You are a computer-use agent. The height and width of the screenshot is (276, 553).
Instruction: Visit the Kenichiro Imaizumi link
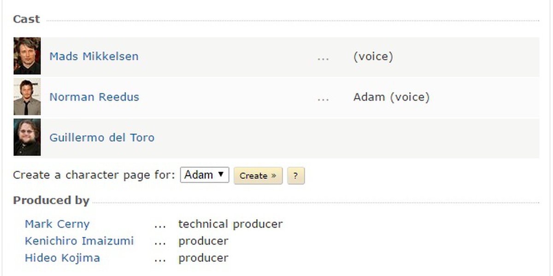pyautogui.click(x=79, y=241)
